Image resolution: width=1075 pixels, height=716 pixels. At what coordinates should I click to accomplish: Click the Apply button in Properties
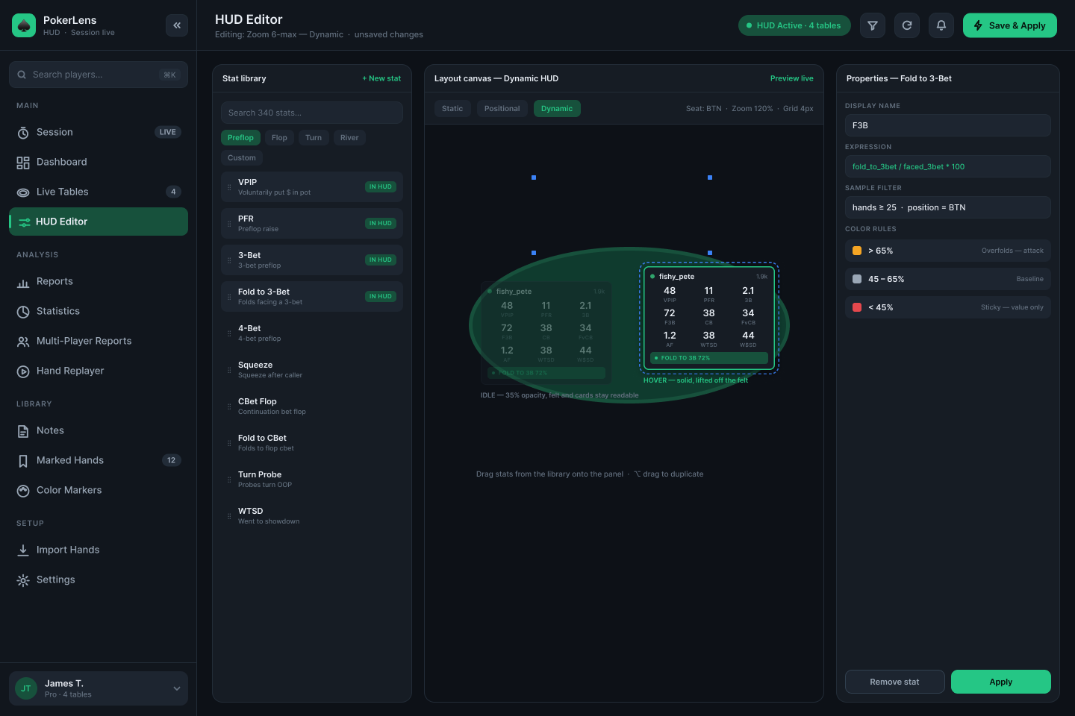[x=1001, y=682]
